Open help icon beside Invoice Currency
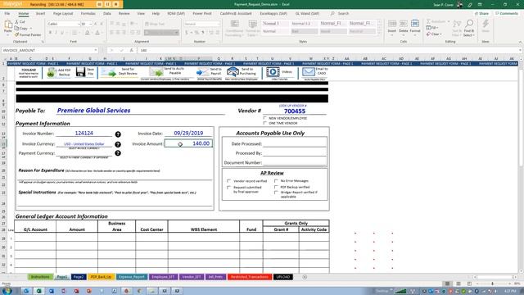The height and width of the screenshot is (295, 524). pyautogui.click(x=118, y=144)
